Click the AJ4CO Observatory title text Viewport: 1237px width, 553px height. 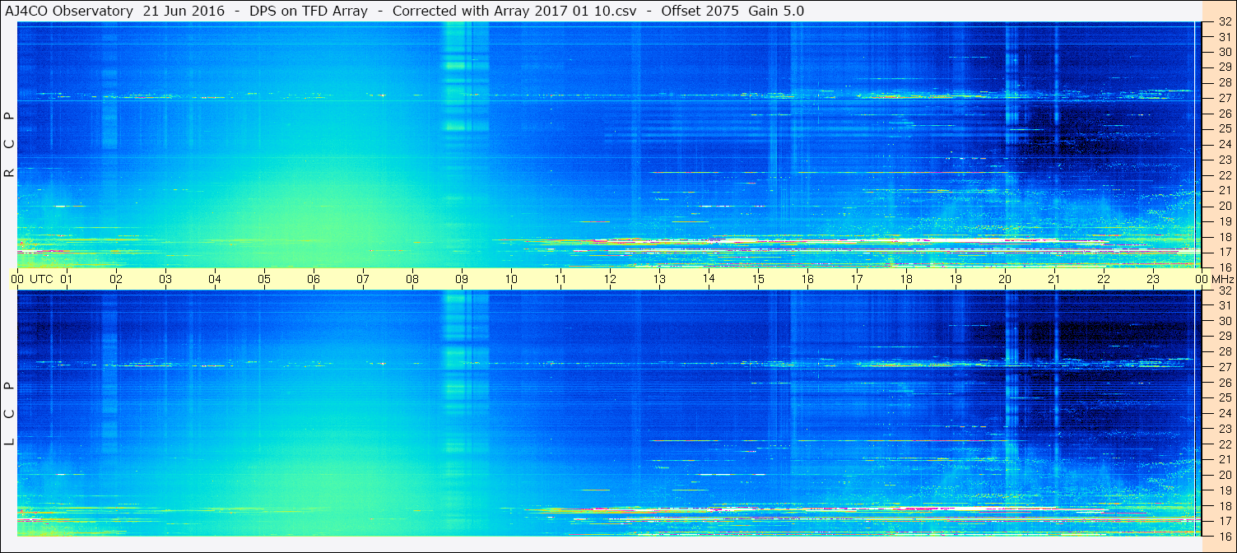[x=69, y=11]
